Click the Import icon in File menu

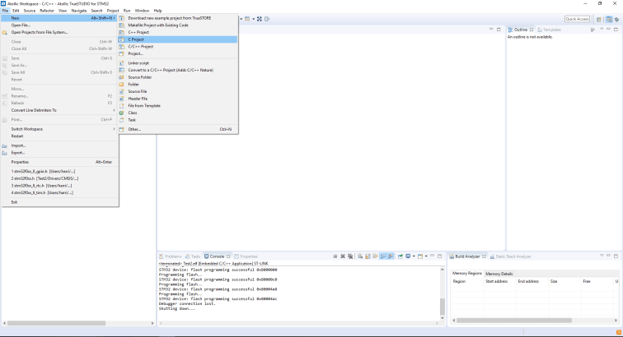click(x=5, y=145)
